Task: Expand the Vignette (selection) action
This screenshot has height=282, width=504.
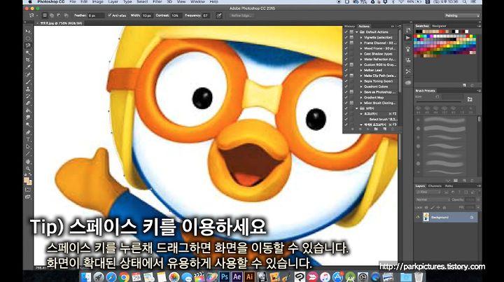Action: click(x=361, y=37)
